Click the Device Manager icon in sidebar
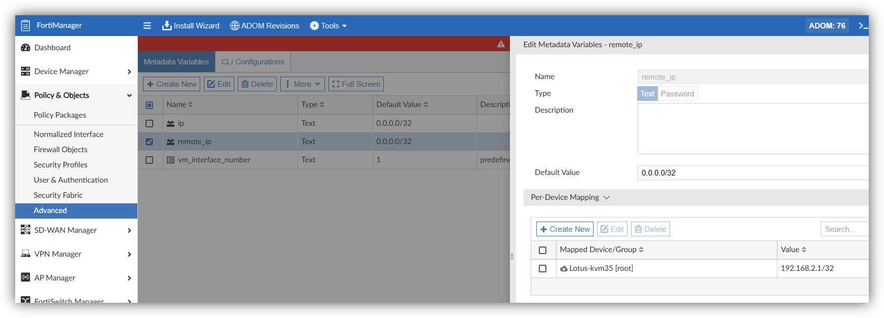Viewport: 884px width, 318px height. coord(25,72)
